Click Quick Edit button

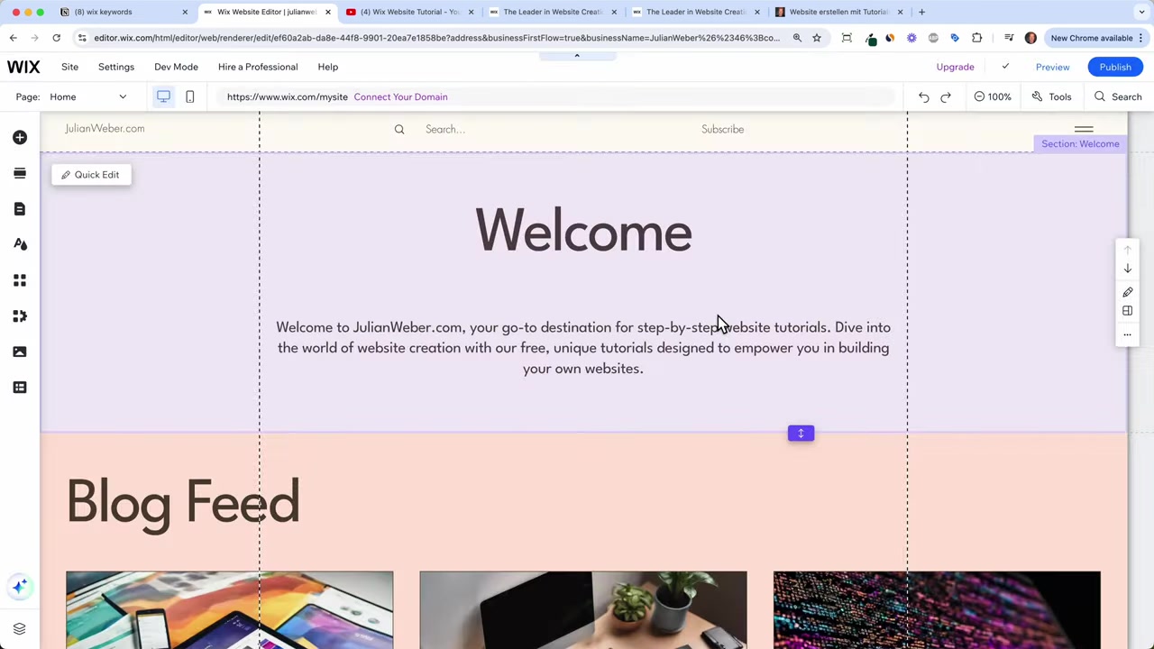point(91,175)
